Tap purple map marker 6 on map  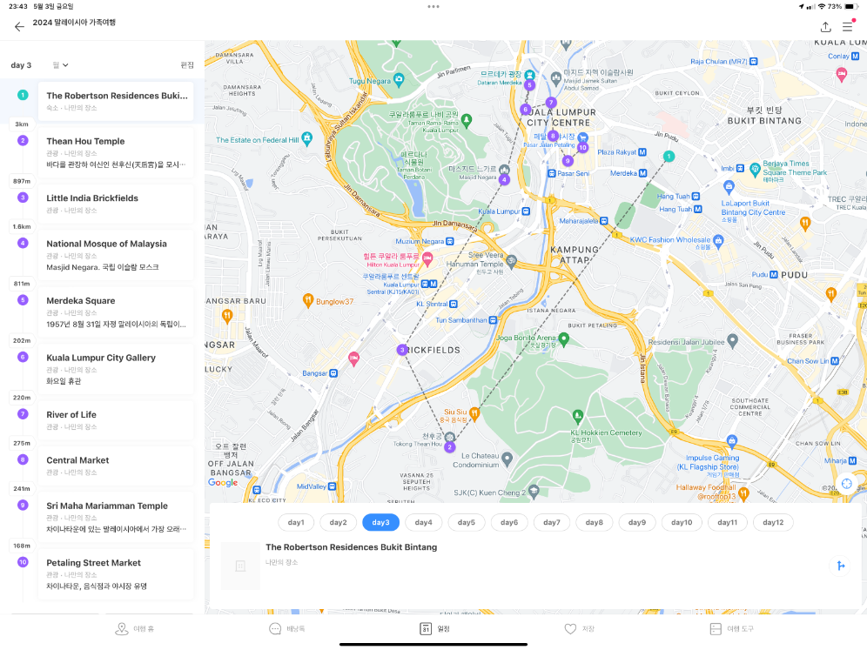coord(526,109)
